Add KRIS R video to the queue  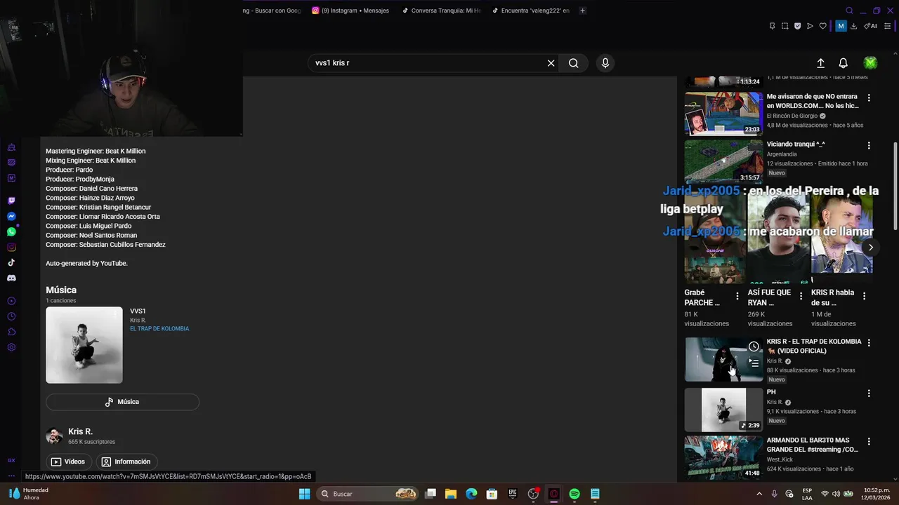tap(754, 363)
